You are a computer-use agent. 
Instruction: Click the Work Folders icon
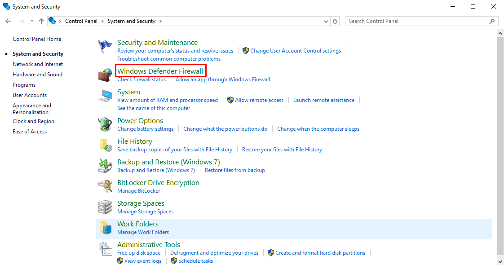[x=106, y=228]
